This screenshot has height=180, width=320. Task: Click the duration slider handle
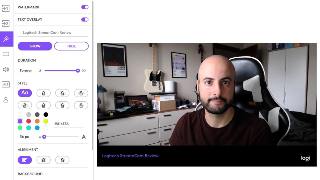pos(78,70)
